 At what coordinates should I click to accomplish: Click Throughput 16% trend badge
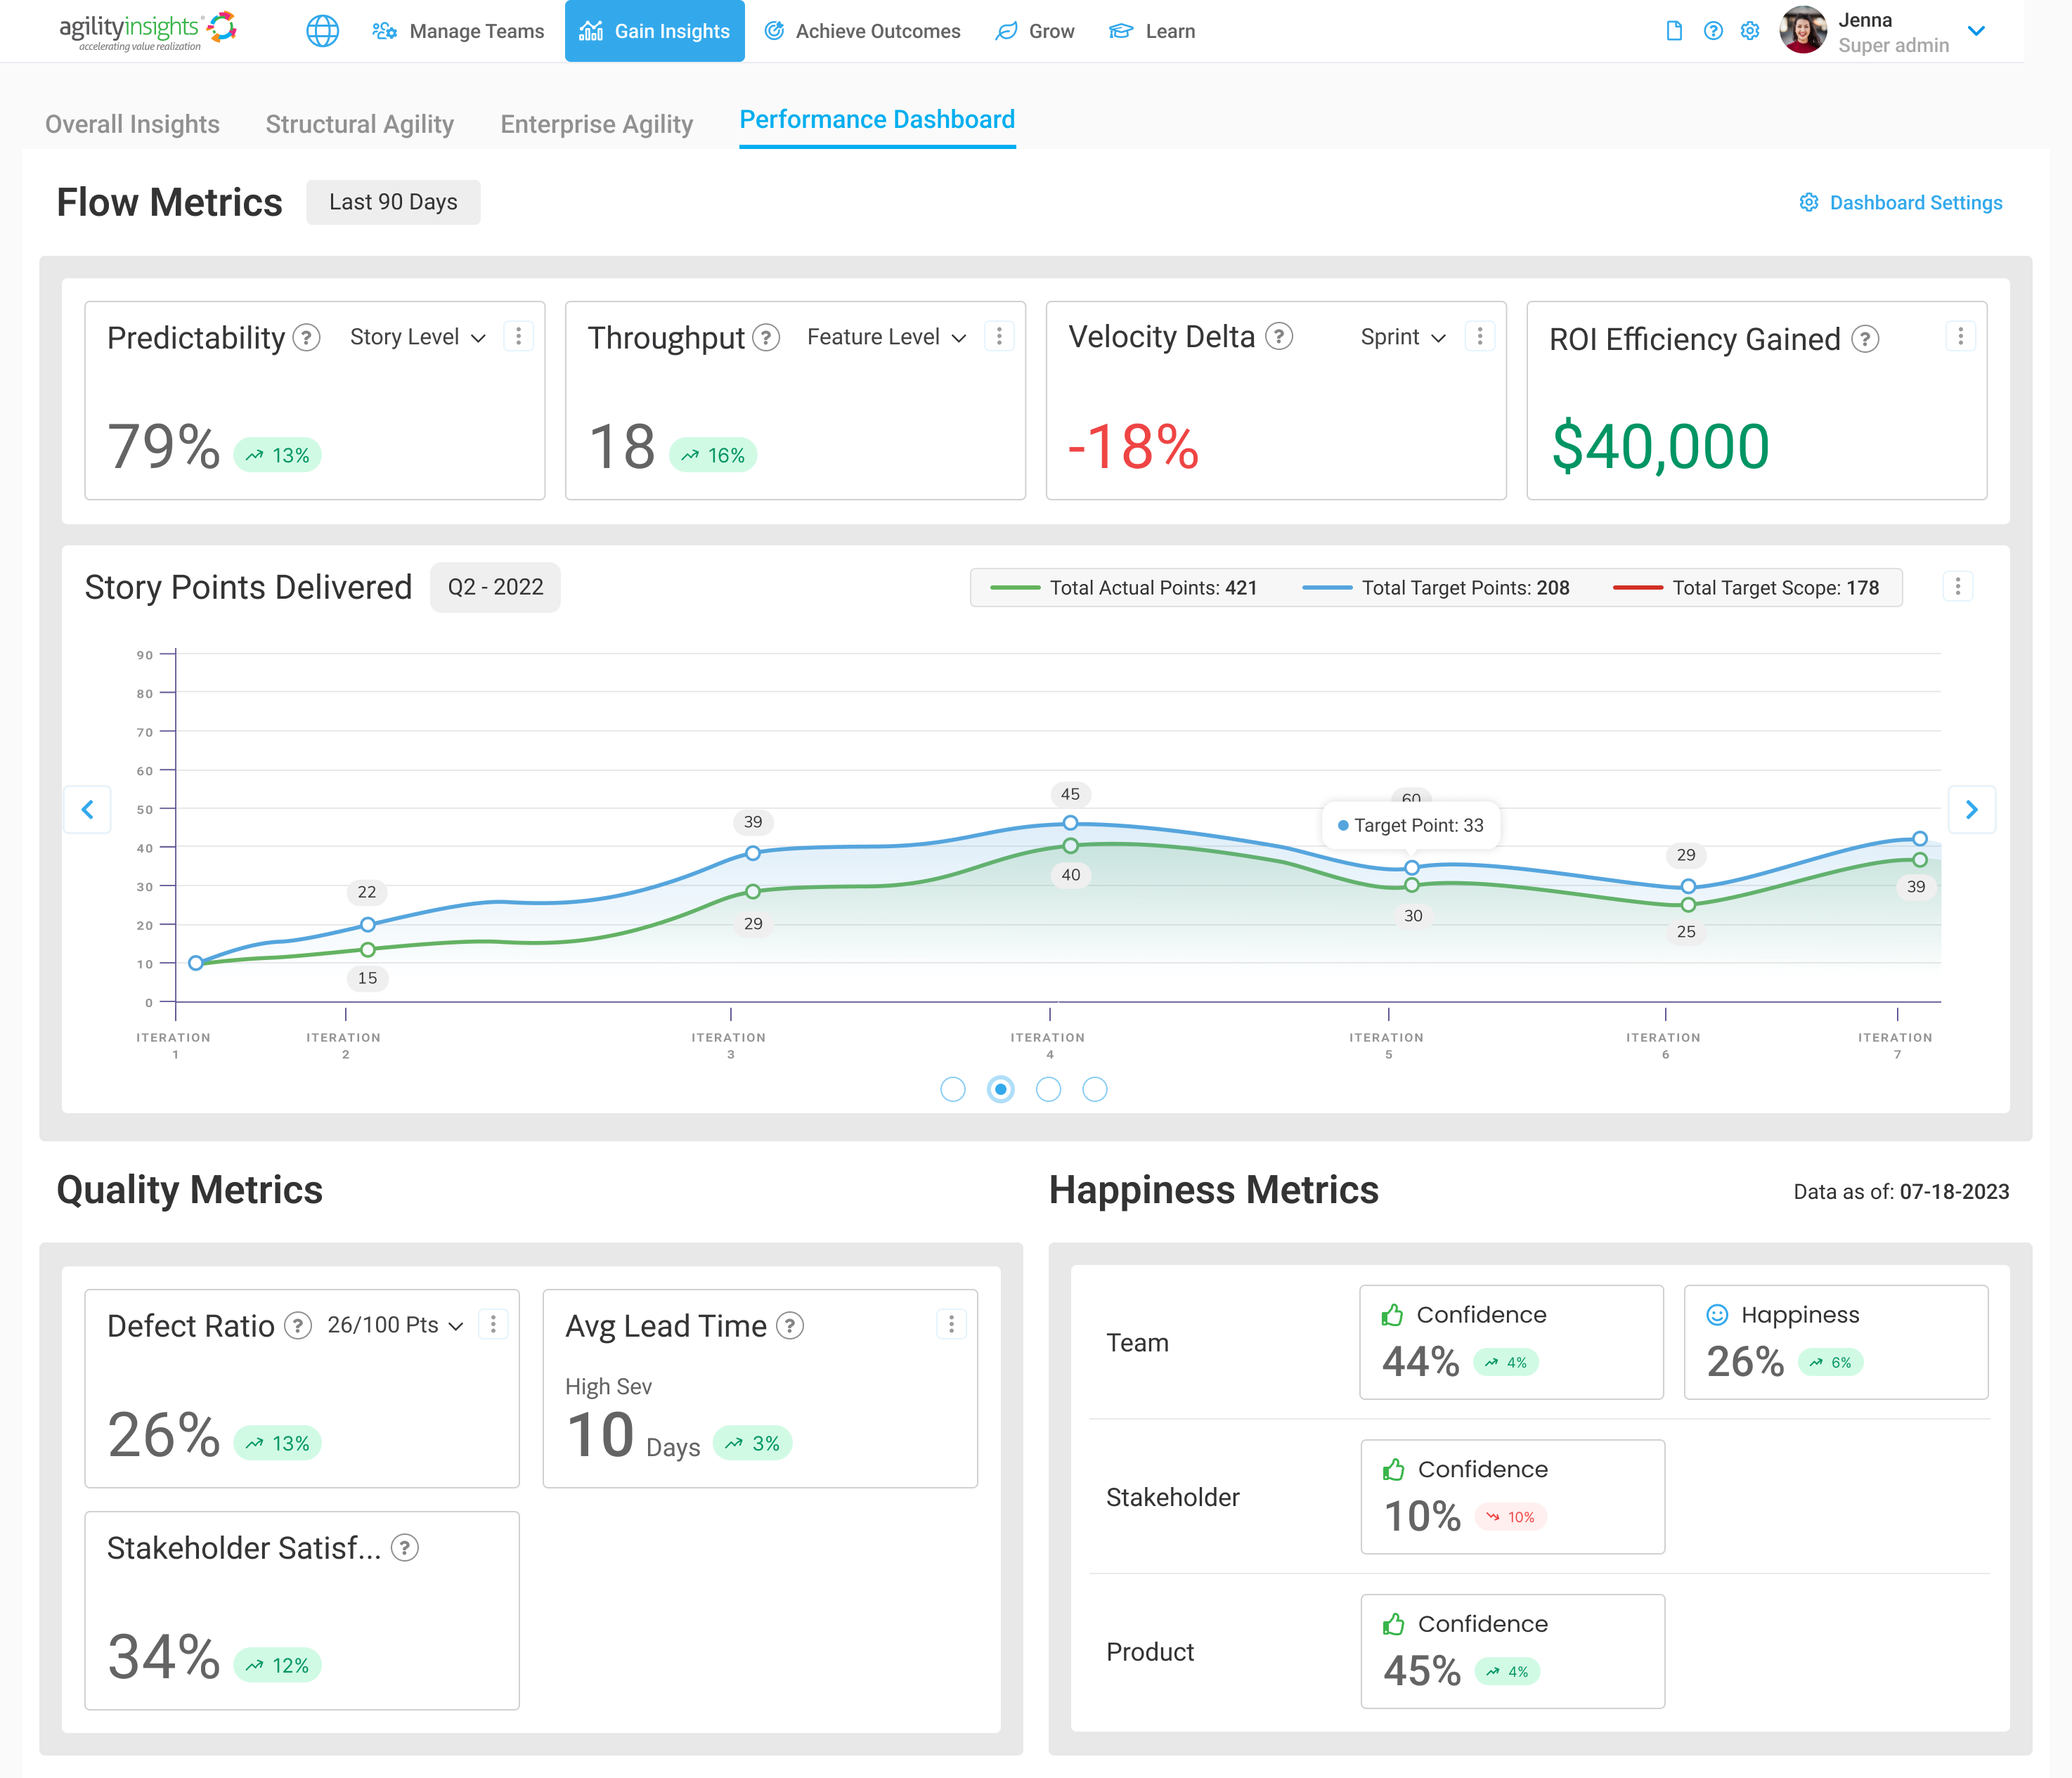point(712,455)
